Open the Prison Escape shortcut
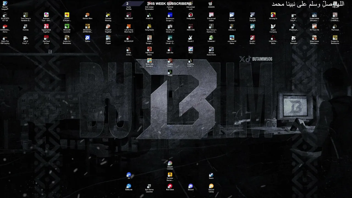 pos(149,40)
